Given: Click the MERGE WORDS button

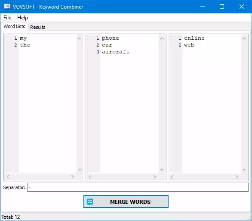Looking at the screenshot, I should 126,202.
